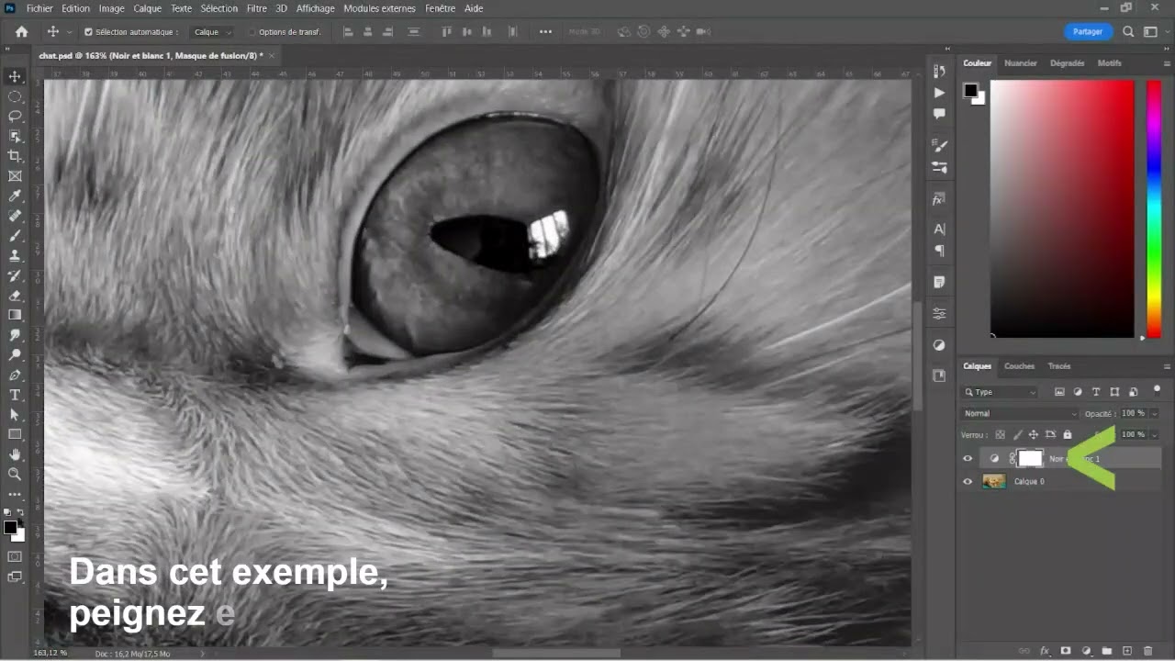Create a new layer with plus icon
Image resolution: width=1175 pixels, height=661 pixels.
pos(1127,651)
